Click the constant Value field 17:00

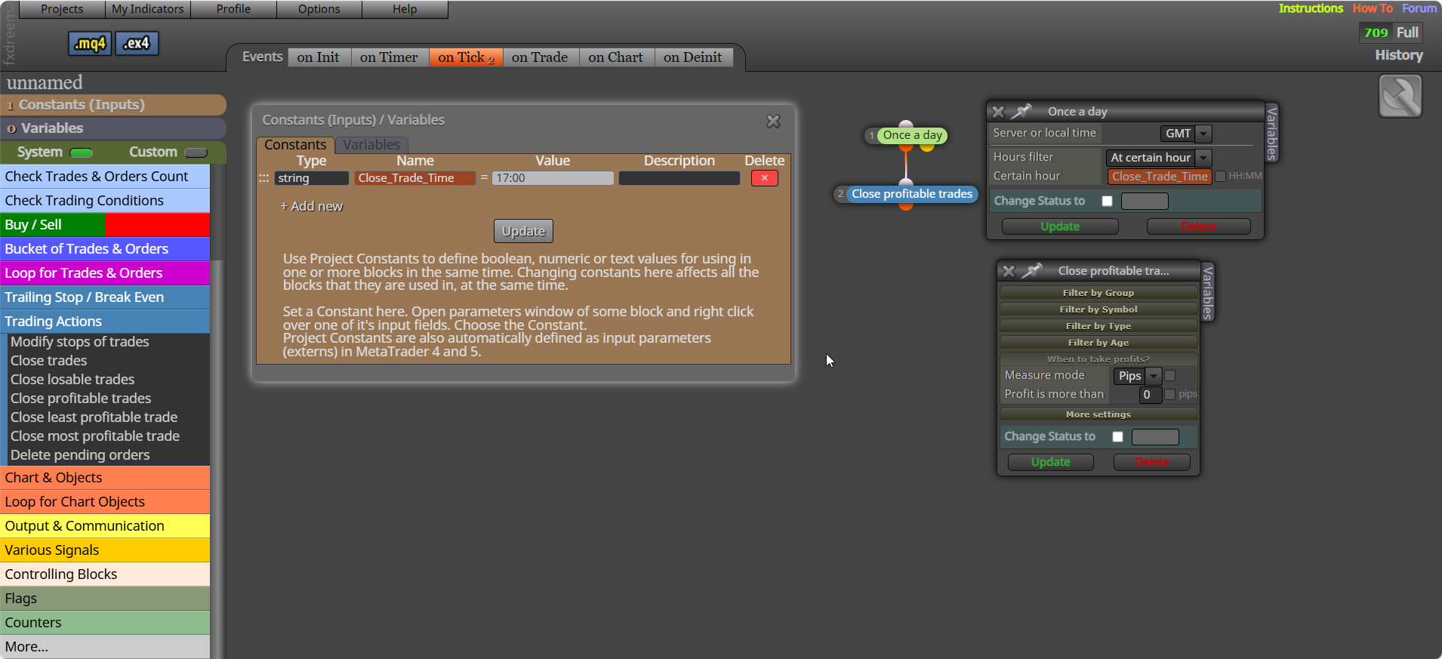point(553,178)
